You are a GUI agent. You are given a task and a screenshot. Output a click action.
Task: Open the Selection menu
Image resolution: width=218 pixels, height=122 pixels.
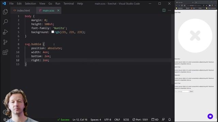tap(30, 4)
